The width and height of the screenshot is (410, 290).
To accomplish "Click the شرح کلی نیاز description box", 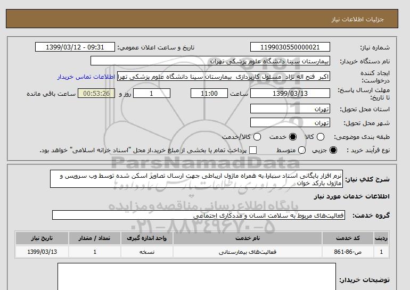I will 196,179.
